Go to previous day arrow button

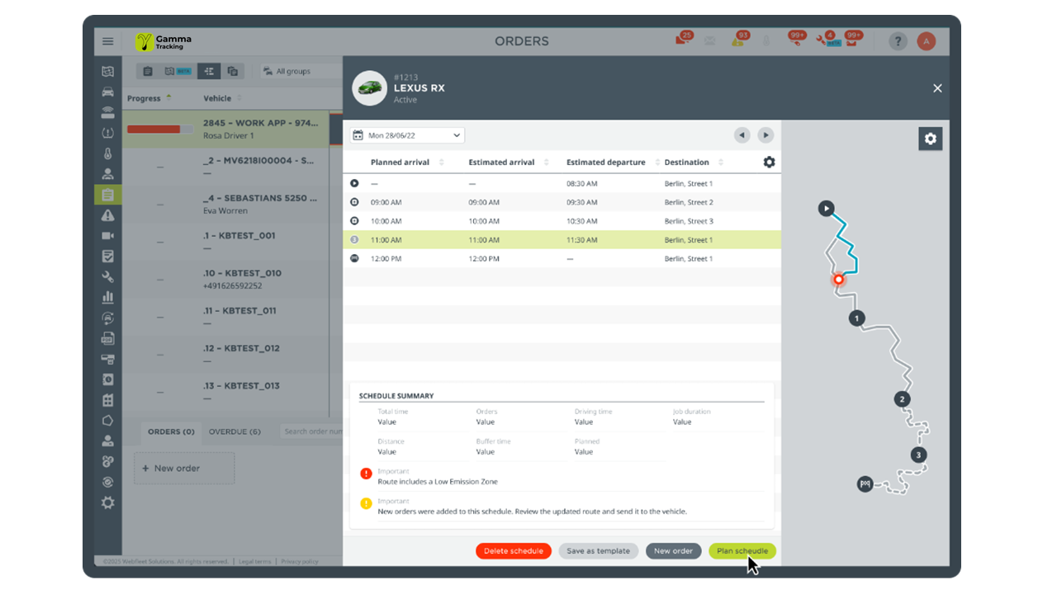742,135
